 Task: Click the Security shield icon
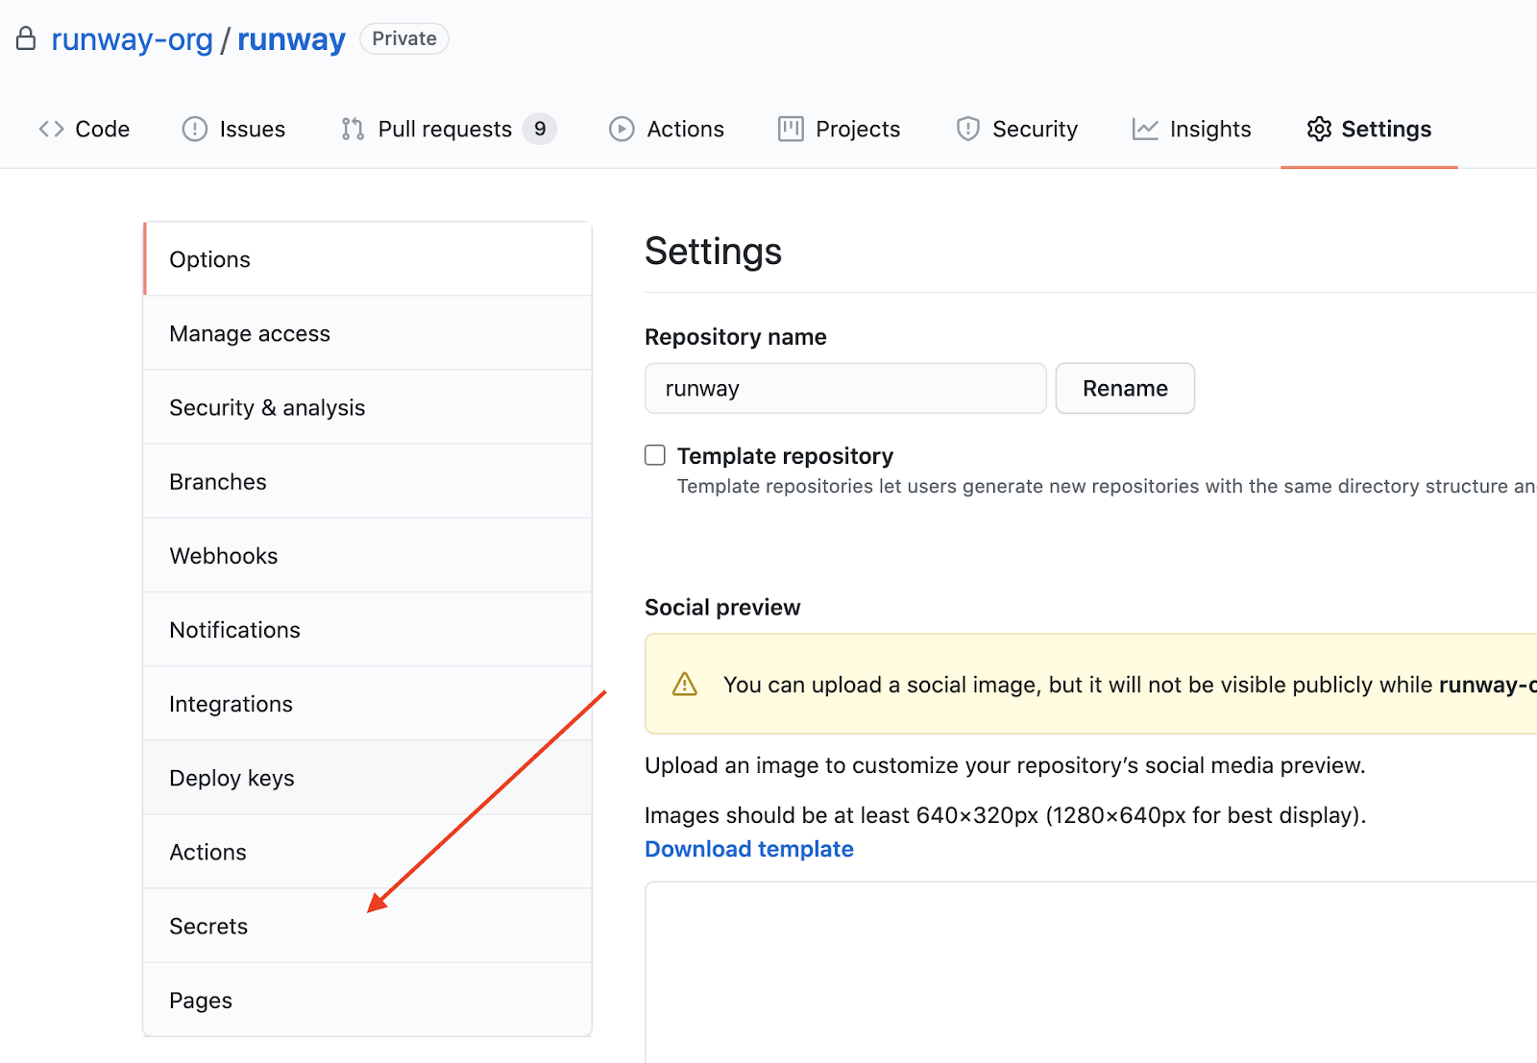tap(966, 128)
